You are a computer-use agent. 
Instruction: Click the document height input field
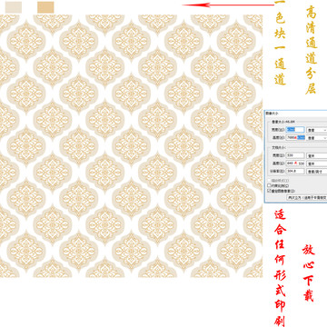point(295,163)
